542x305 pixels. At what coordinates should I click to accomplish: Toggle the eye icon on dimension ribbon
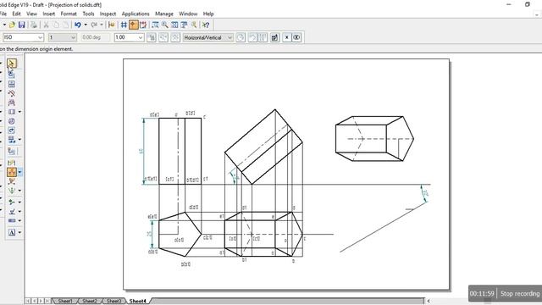pyautogui.click(x=296, y=37)
